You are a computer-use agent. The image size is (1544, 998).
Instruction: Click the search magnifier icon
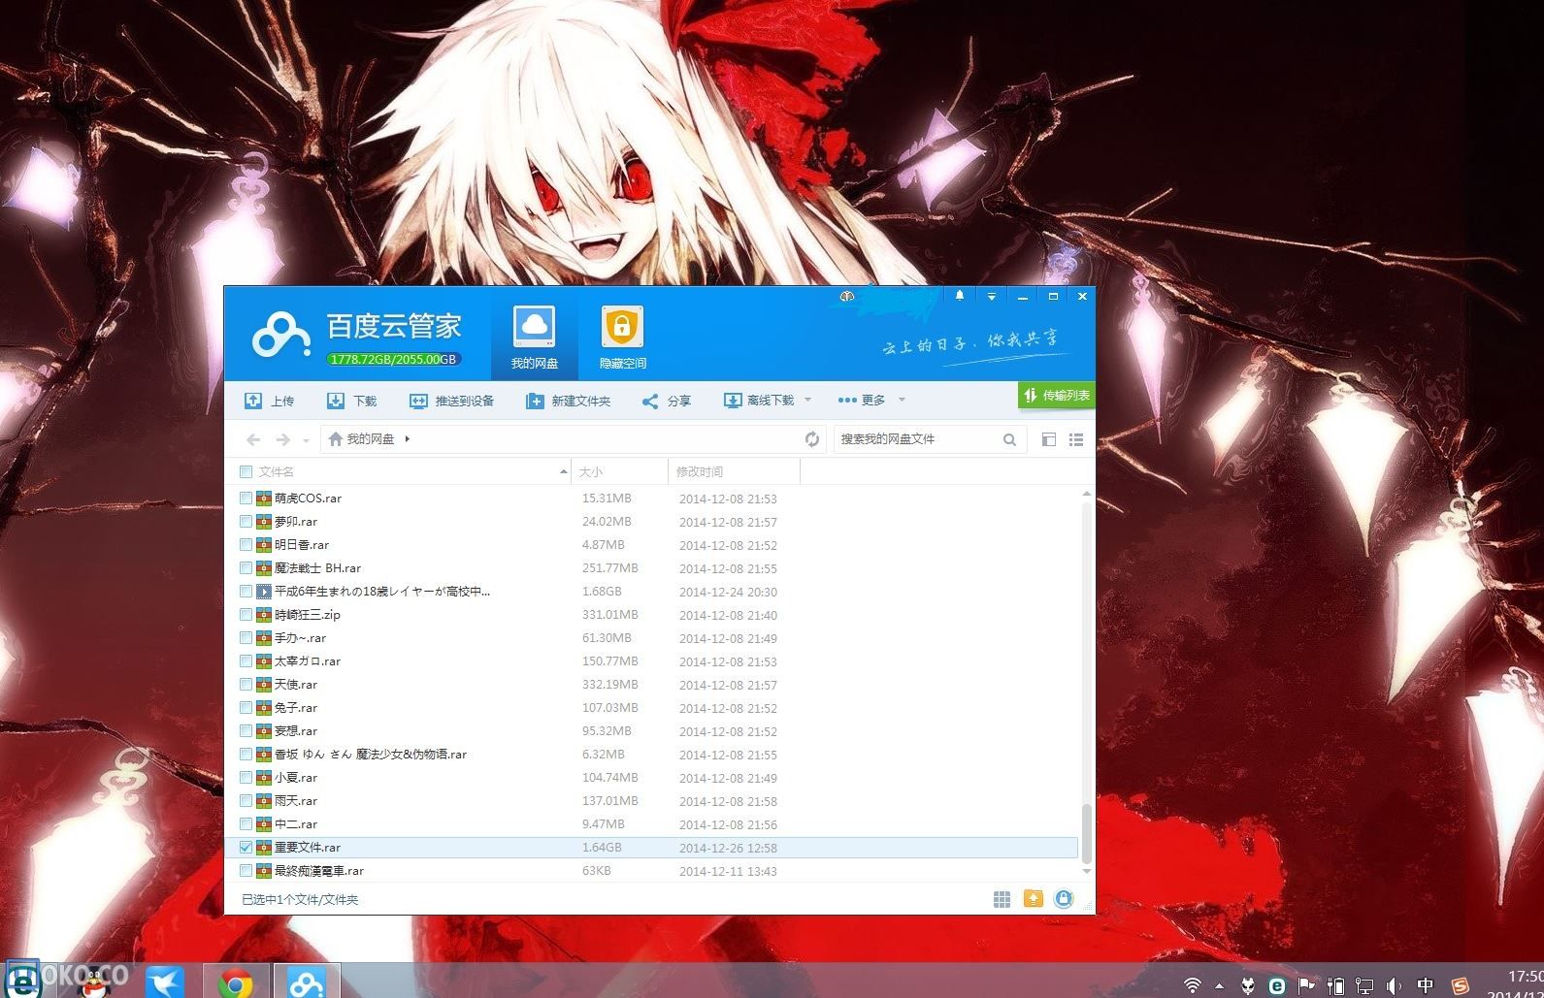1009,439
